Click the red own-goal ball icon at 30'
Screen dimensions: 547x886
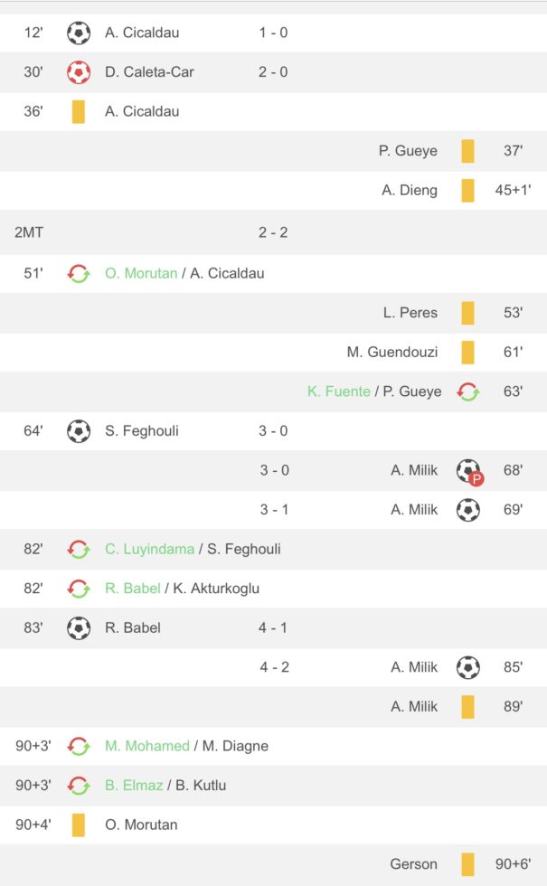[79, 72]
